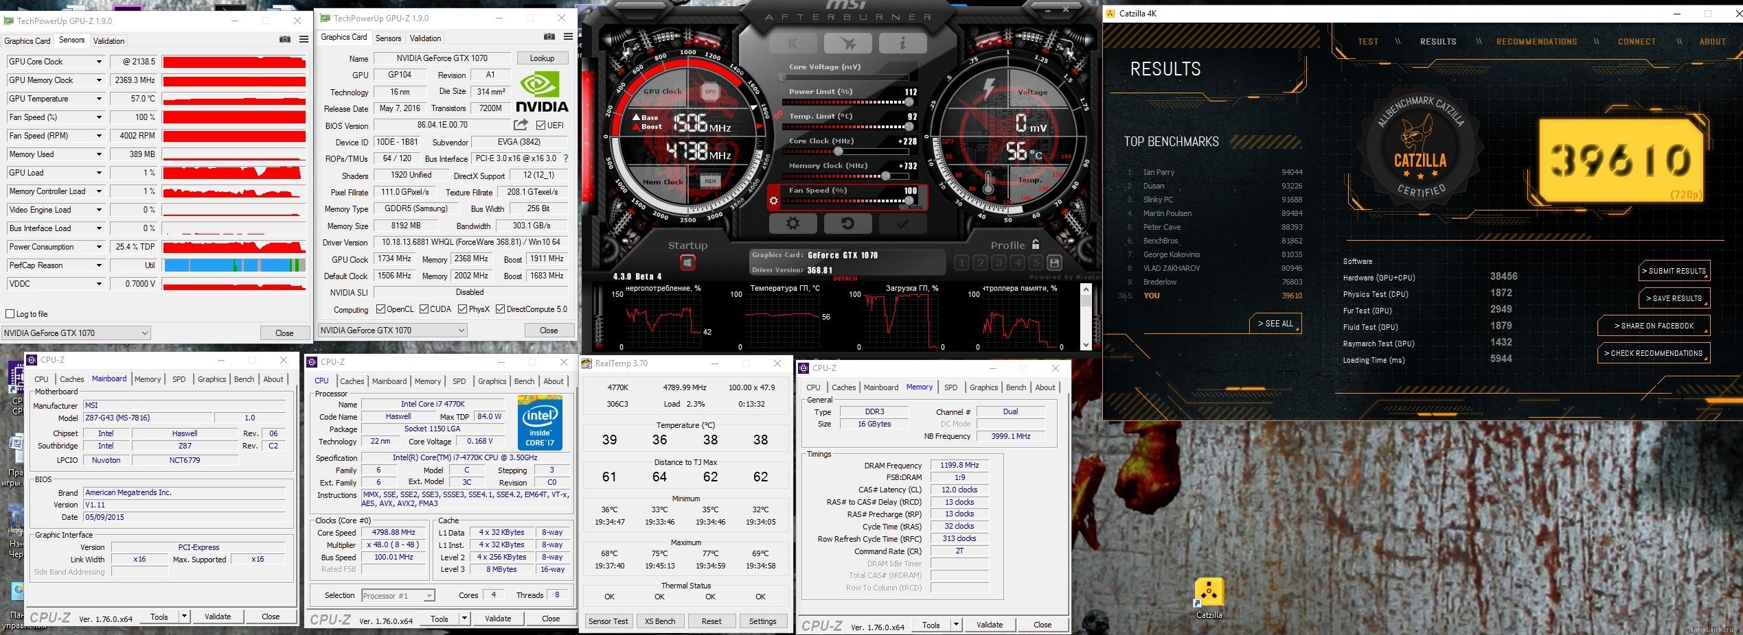Toggle the CUDA checkbox

click(x=424, y=309)
